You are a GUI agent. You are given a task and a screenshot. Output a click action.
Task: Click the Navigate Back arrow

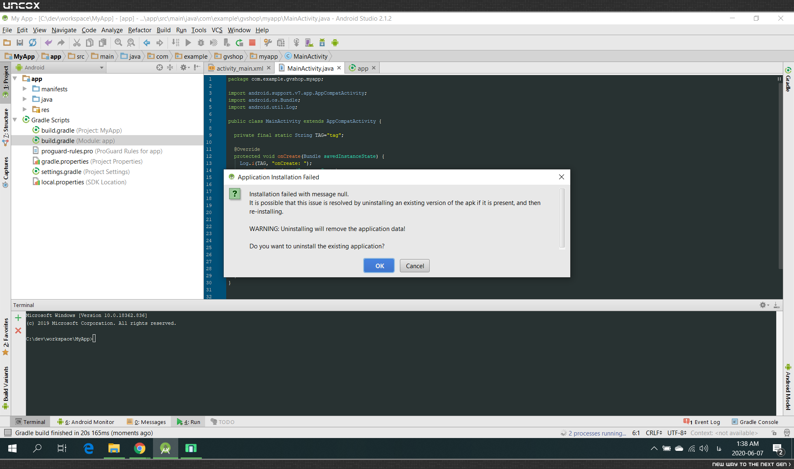coord(147,43)
